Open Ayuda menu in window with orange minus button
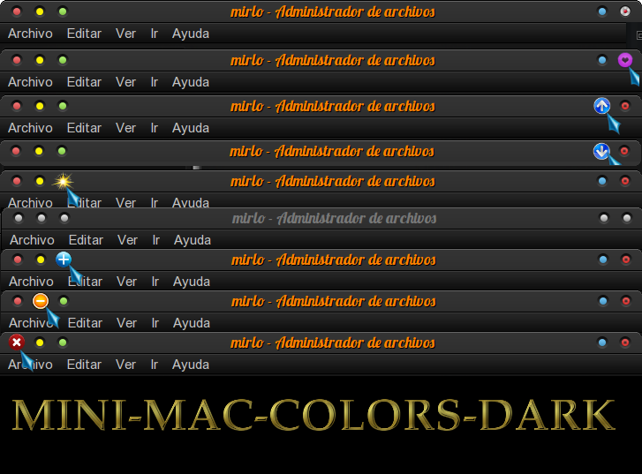The height and width of the screenshot is (474, 642). 192,323
